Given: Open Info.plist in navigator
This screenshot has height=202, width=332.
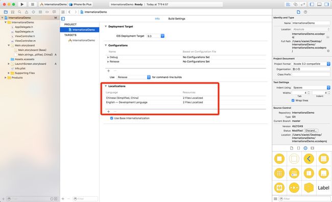Looking at the screenshot, I should pyautogui.click(x=20, y=68).
